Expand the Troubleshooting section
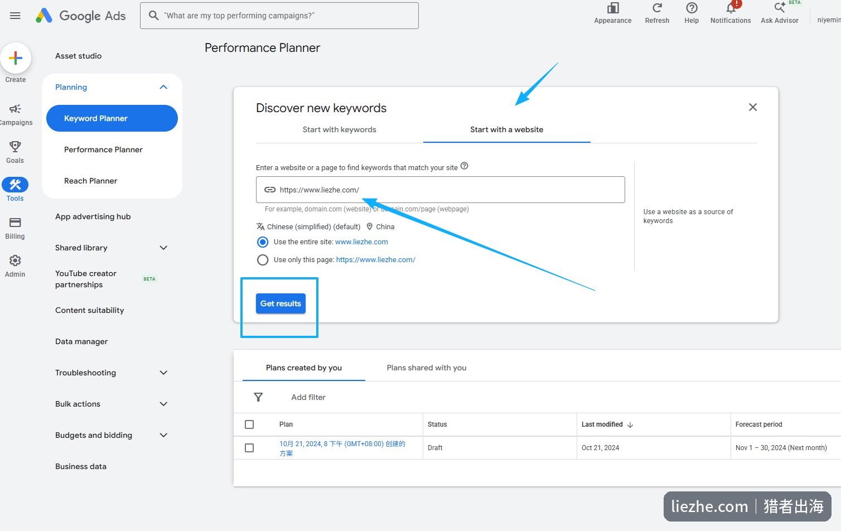 163,373
